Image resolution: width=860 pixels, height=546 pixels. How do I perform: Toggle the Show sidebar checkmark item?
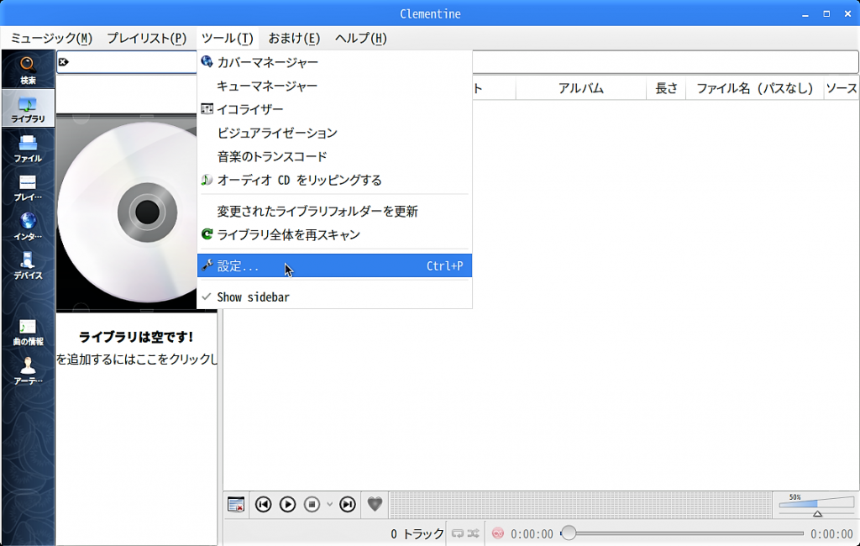click(x=334, y=297)
